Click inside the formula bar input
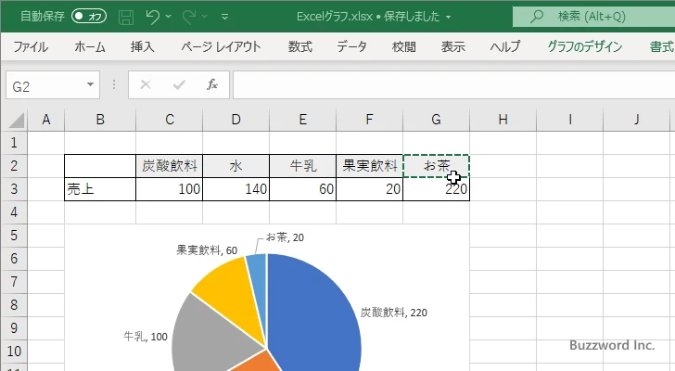Viewport: 675px width, 371px height. tap(453, 85)
